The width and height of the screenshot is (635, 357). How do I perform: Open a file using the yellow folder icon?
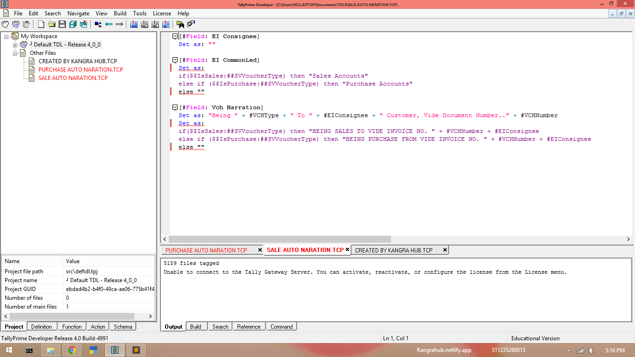[x=52, y=24]
